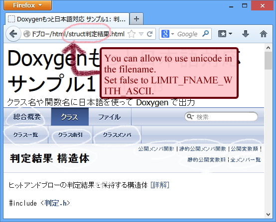The height and width of the screenshot is (222, 276).
Task: Click the URL address field
Action: 78,34
